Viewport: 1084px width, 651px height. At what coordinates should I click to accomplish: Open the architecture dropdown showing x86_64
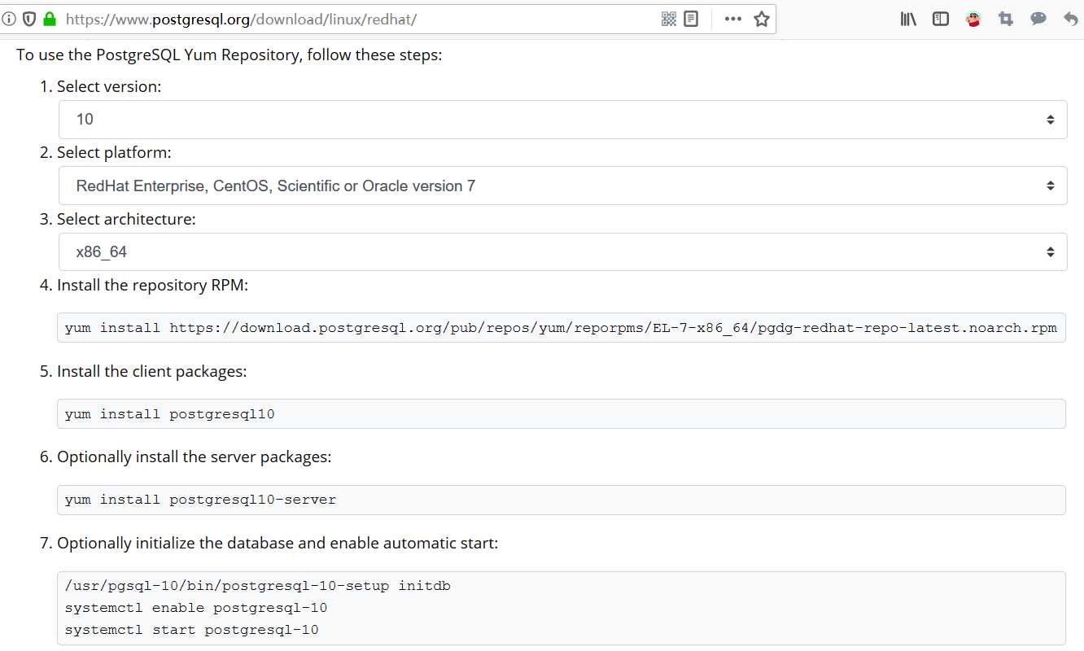(x=562, y=252)
